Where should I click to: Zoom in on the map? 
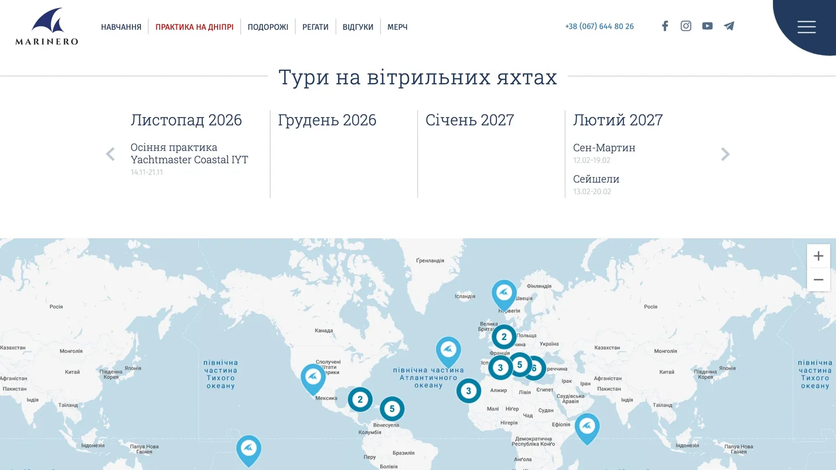[818, 256]
